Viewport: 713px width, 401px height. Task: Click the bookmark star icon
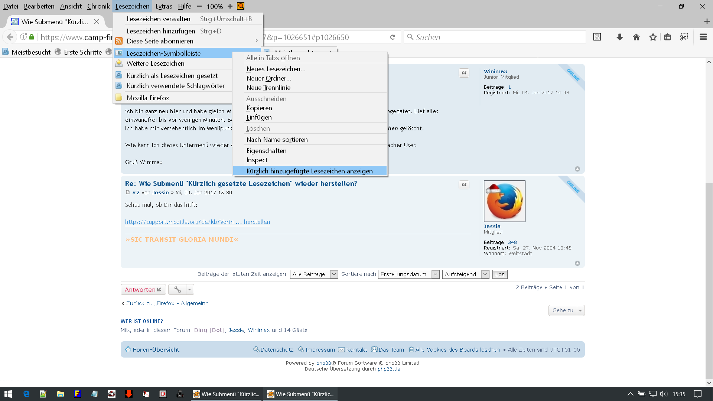(653, 37)
